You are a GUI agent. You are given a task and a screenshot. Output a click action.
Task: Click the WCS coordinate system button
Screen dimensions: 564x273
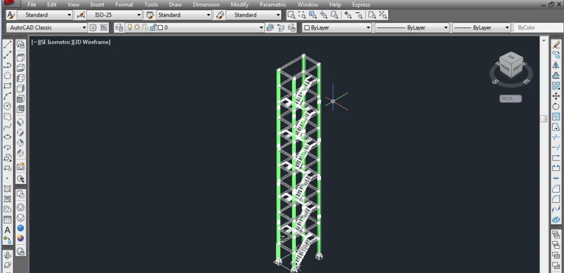pos(510,98)
